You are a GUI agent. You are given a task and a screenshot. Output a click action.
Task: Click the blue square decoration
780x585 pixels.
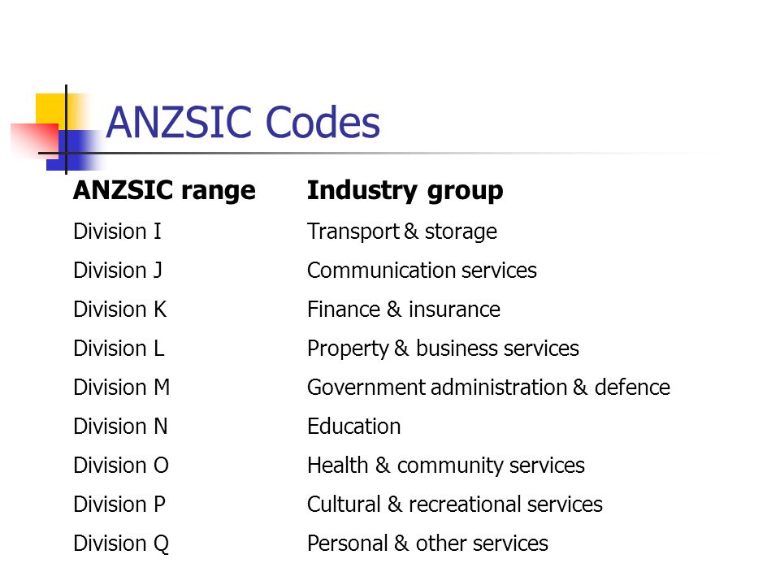click(x=73, y=150)
